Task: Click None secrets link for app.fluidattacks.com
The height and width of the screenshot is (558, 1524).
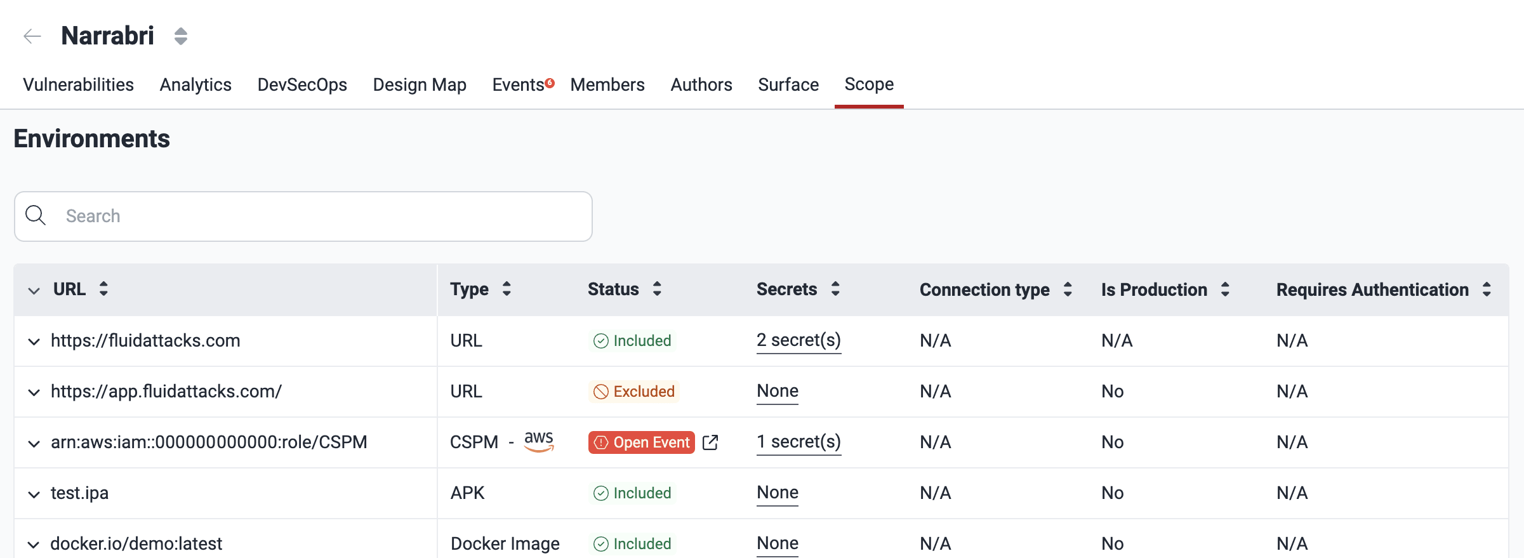Action: pos(778,391)
